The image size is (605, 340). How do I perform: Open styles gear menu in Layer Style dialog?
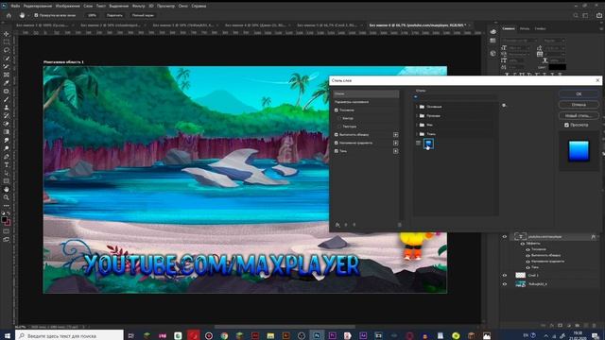[504, 105]
